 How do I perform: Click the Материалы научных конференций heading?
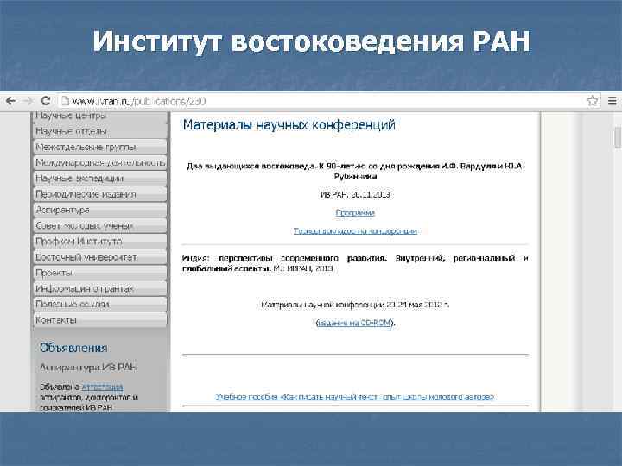[x=289, y=125]
